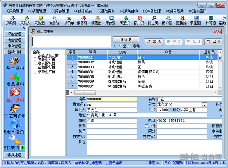The height and width of the screenshot is (168, 228).
Task: Open the (6)系统维护 menu
Action: pos(129,11)
